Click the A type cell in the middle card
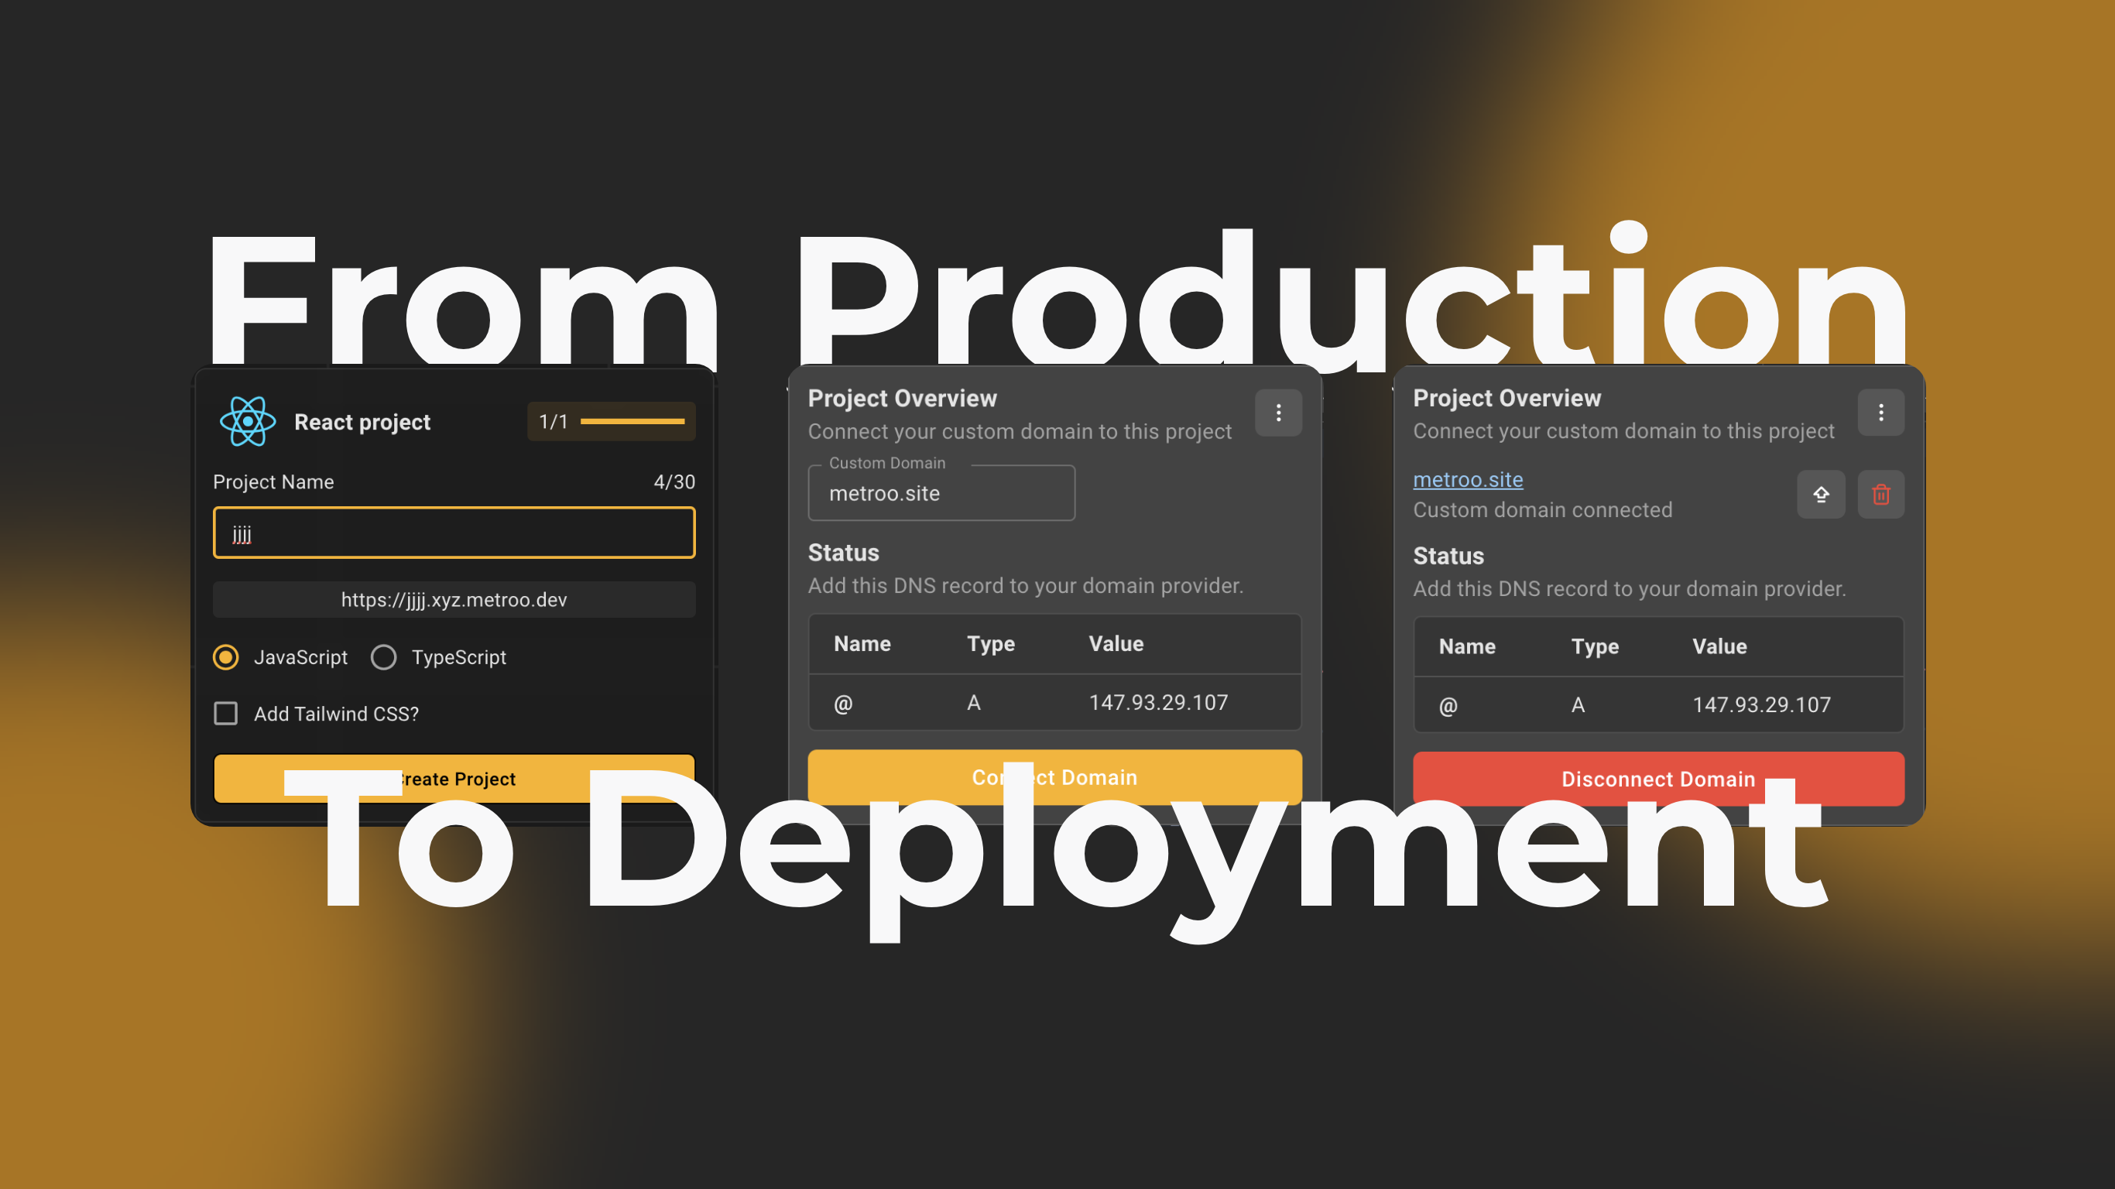 [x=974, y=702]
